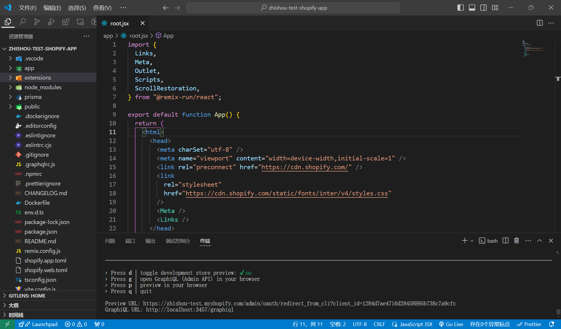The height and width of the screenshot is (329, 561).
Task: Go back with the navigation arrow
Action: point(166,8)
